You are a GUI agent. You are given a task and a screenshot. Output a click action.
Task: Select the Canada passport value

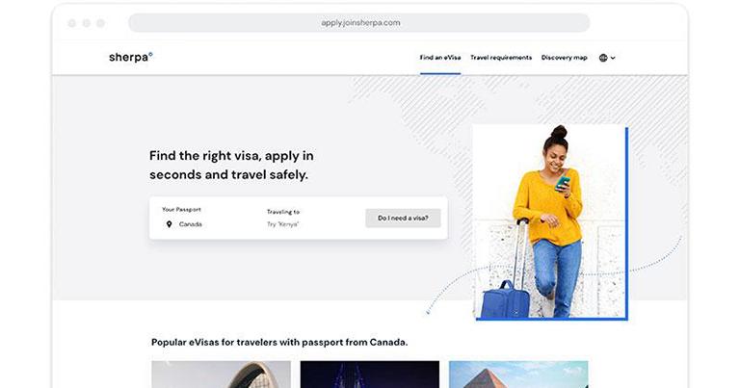point(190,224)
